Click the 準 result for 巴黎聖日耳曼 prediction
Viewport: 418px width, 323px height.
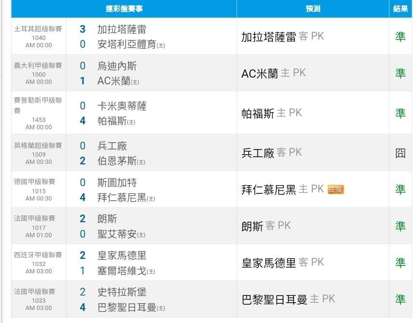(x=400, y=299)
